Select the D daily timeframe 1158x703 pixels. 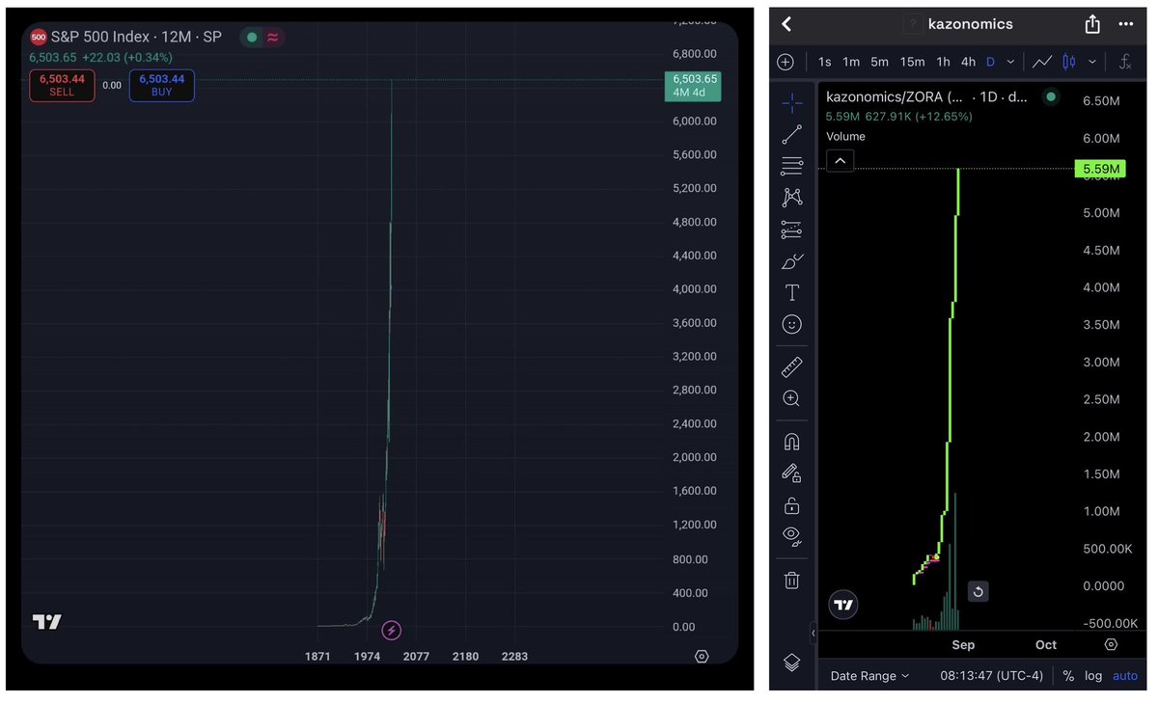990,62
